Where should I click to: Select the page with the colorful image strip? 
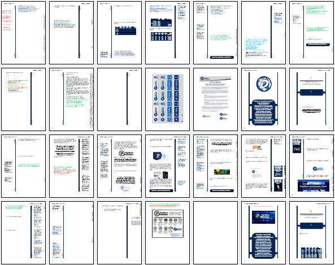[215, 166]
